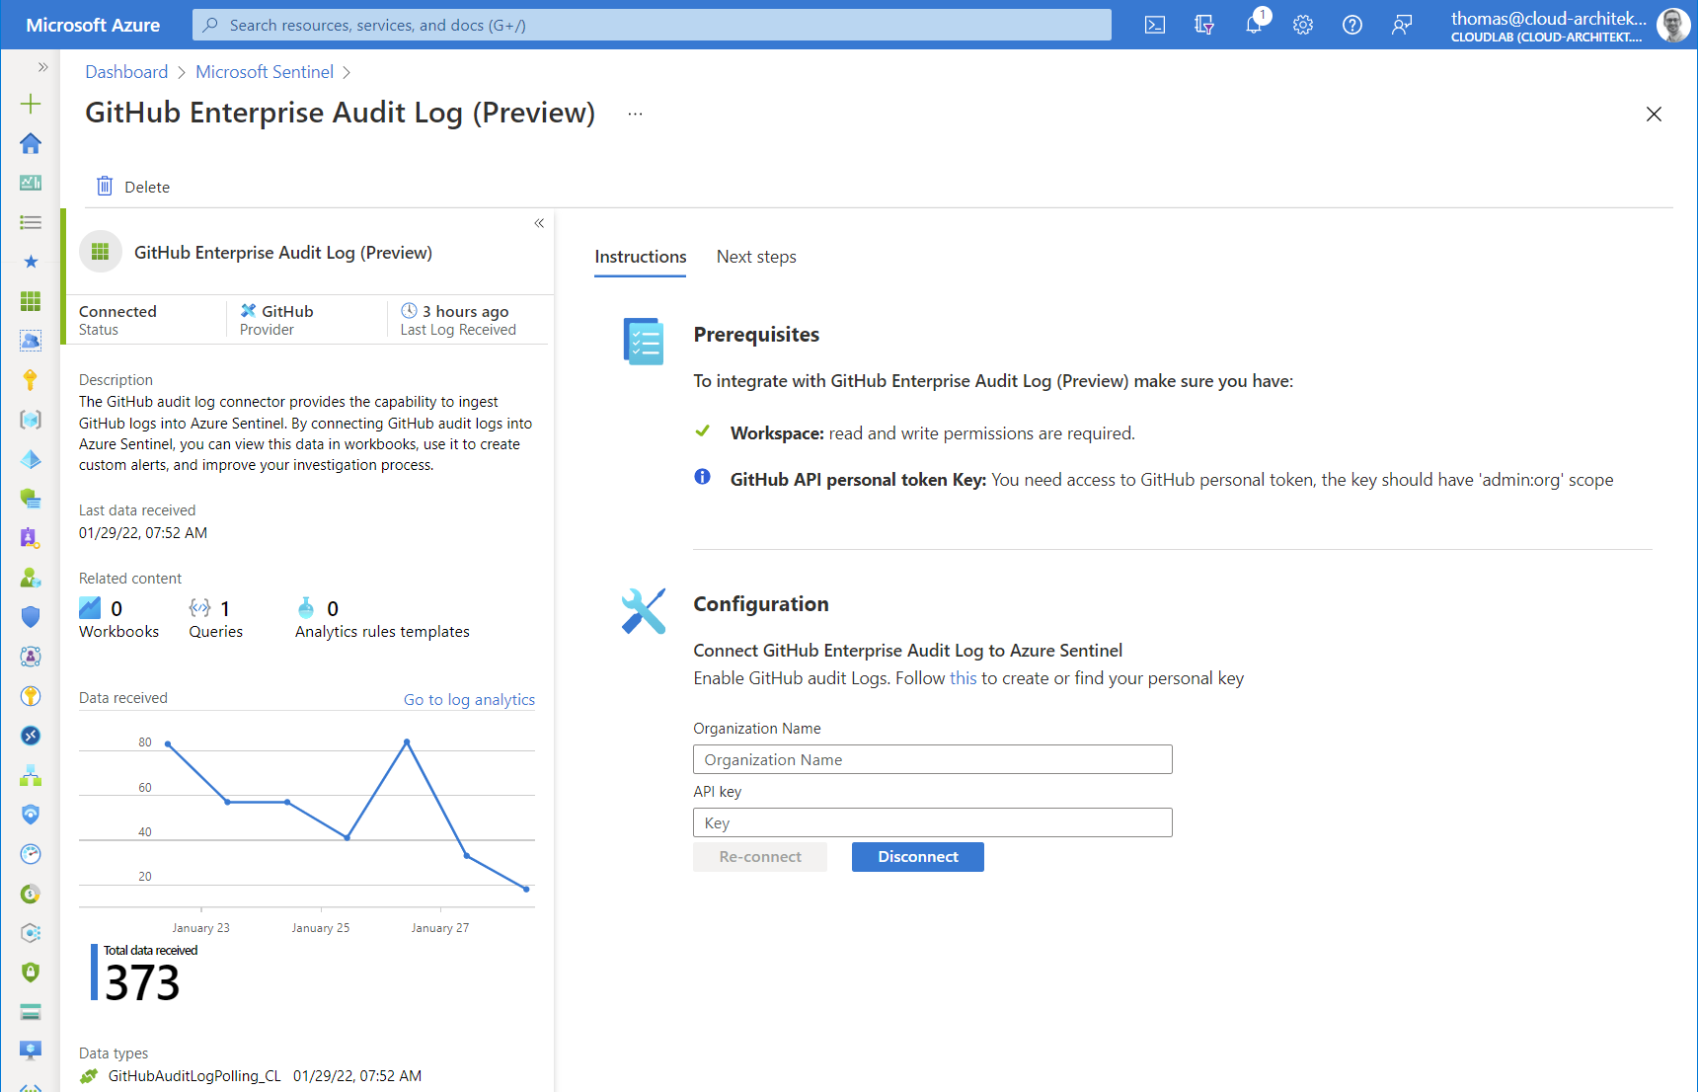Switch to the Next steps tab

(756, 257)
